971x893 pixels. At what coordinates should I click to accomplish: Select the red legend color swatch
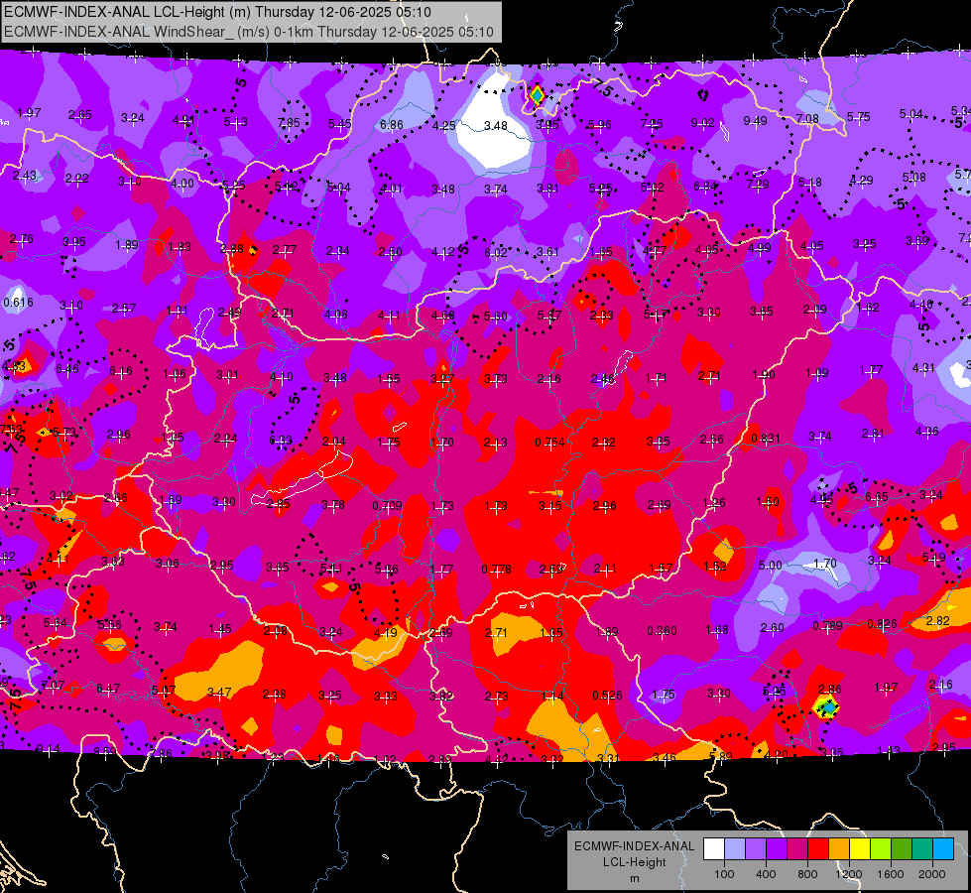tap(818, 849)
